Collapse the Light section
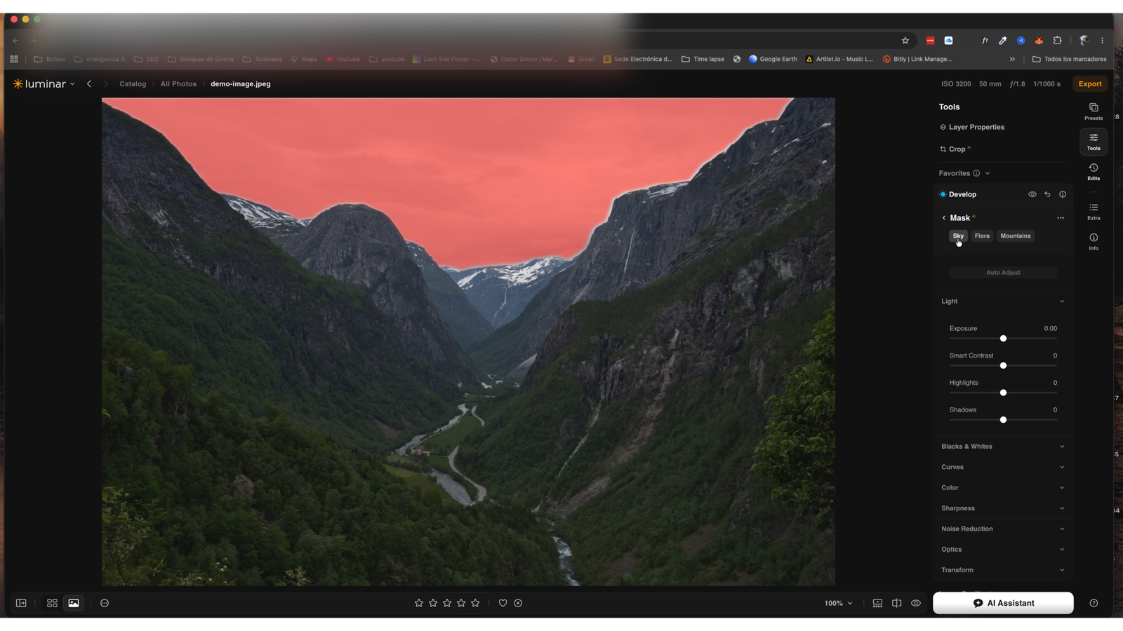This screenshot has height=631, width=1123. pyautogui.click(x=1062, y=301)
